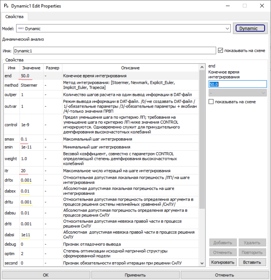Click the 'Отменить' button at bottom
The height and width of the screenshot is (280, 271).
(225, 275)
